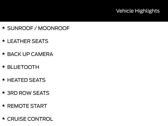Select the star next to HEATED SEATS

click(3, 80)
